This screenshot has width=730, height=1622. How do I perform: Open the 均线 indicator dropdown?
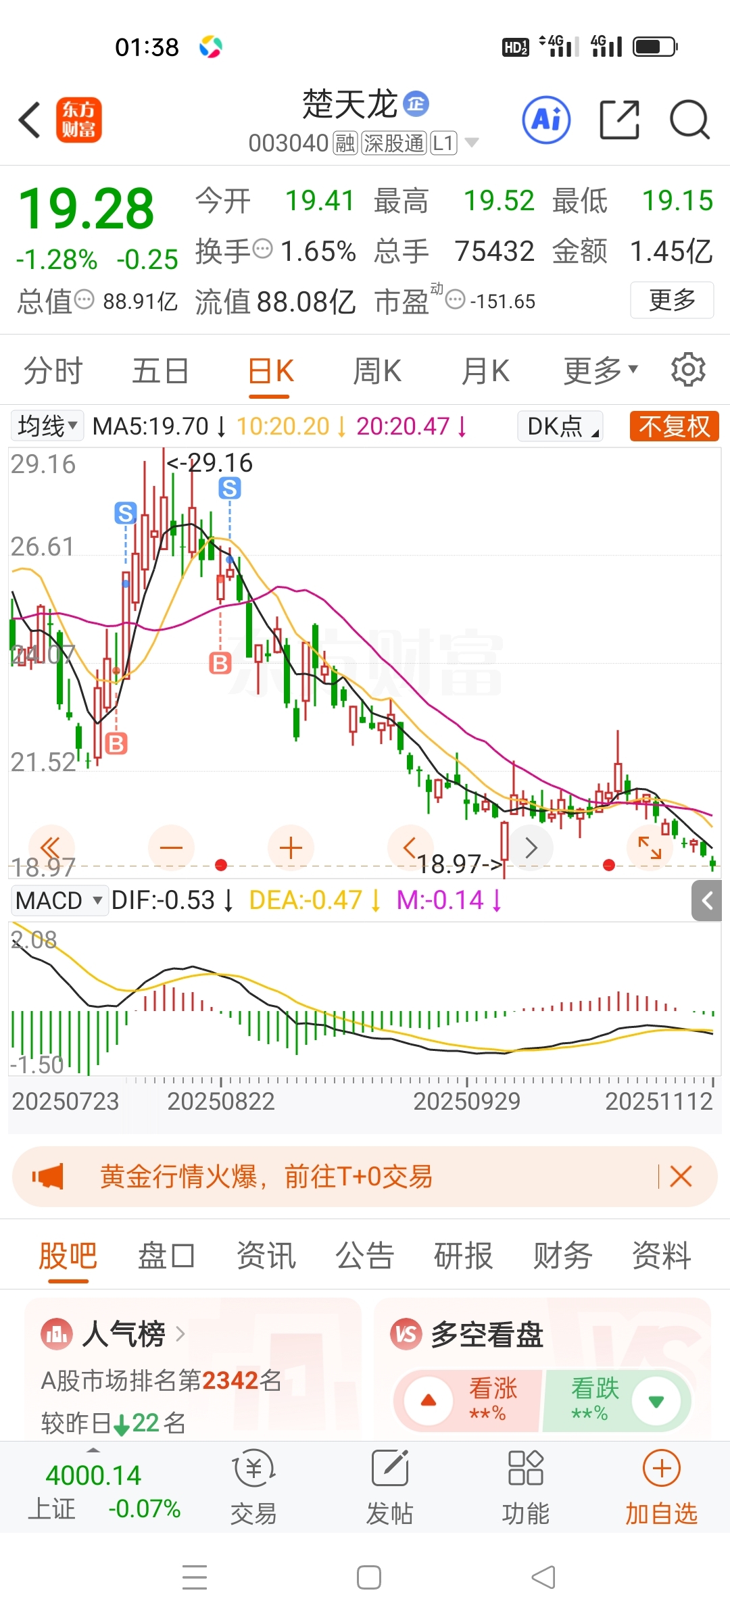(x=47, y=426)
